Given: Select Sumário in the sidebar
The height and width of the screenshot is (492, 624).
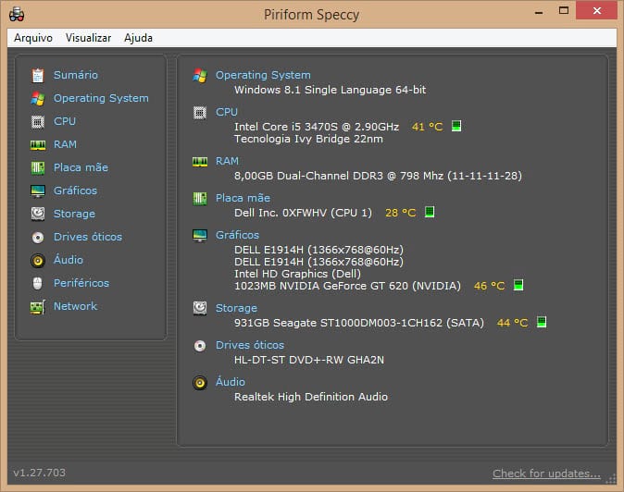Looking at the screenshot, I should 76,75.
